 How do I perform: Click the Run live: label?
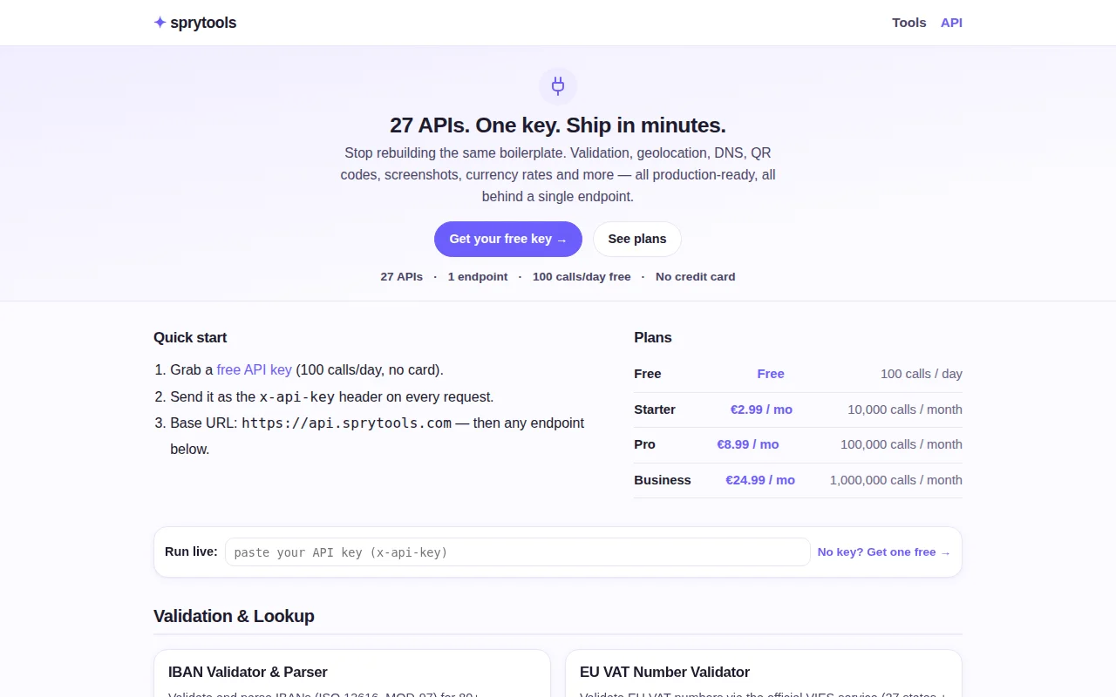191,552
